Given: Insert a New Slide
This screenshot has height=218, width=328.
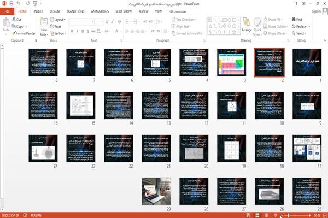Looking at the screenshot, I should (x=44, y=27).
